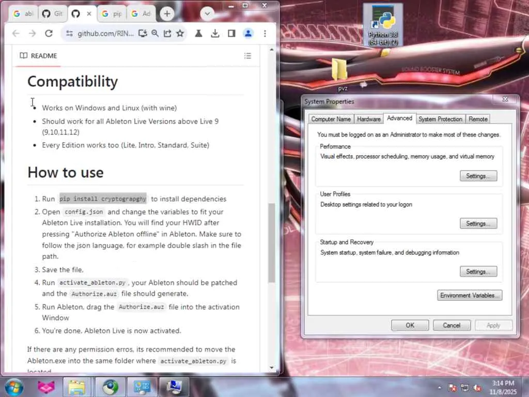
Task: Switch to the GitHub 'Git' tab
Action: [52, 13]
